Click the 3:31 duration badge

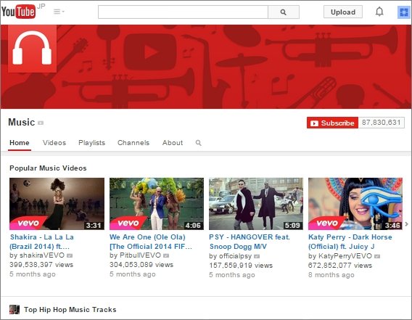[94, 226]
